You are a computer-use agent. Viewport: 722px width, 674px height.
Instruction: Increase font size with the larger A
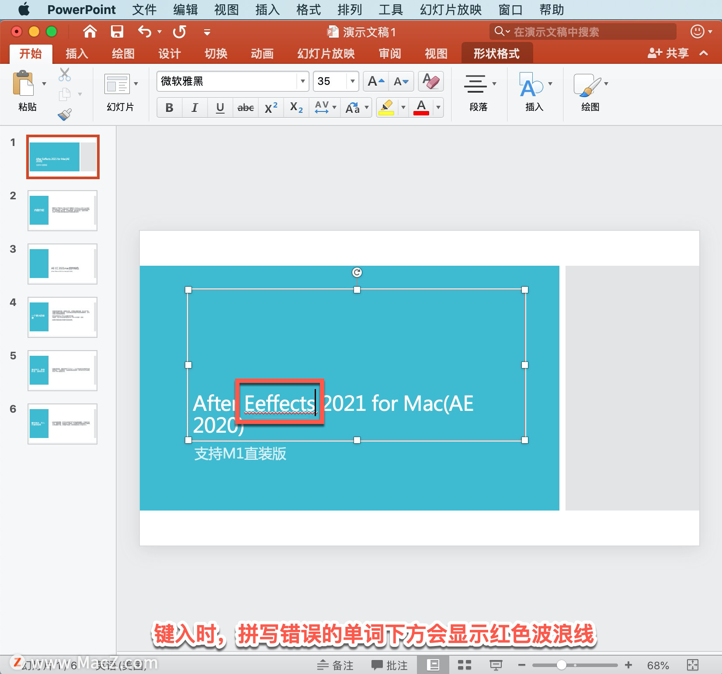click(x=376, y=81)
